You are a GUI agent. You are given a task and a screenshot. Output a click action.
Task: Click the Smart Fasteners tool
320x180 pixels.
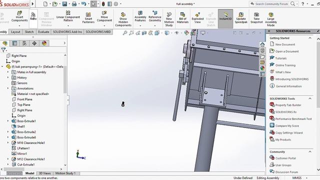tap(88, 18)
